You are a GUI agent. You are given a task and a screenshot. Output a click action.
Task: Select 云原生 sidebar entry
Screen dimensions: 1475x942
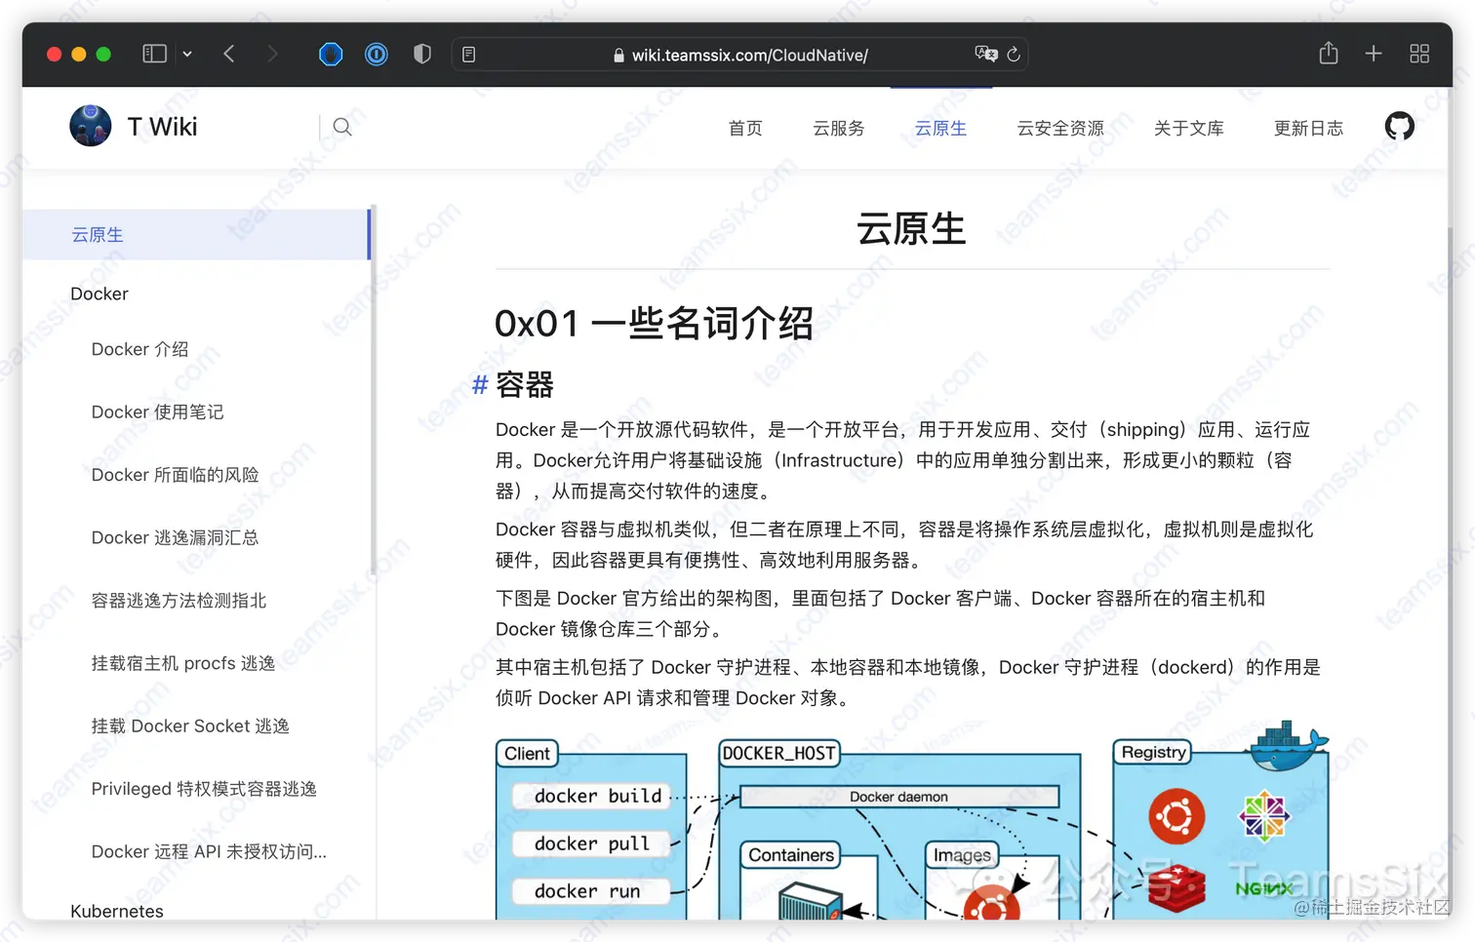196,234
